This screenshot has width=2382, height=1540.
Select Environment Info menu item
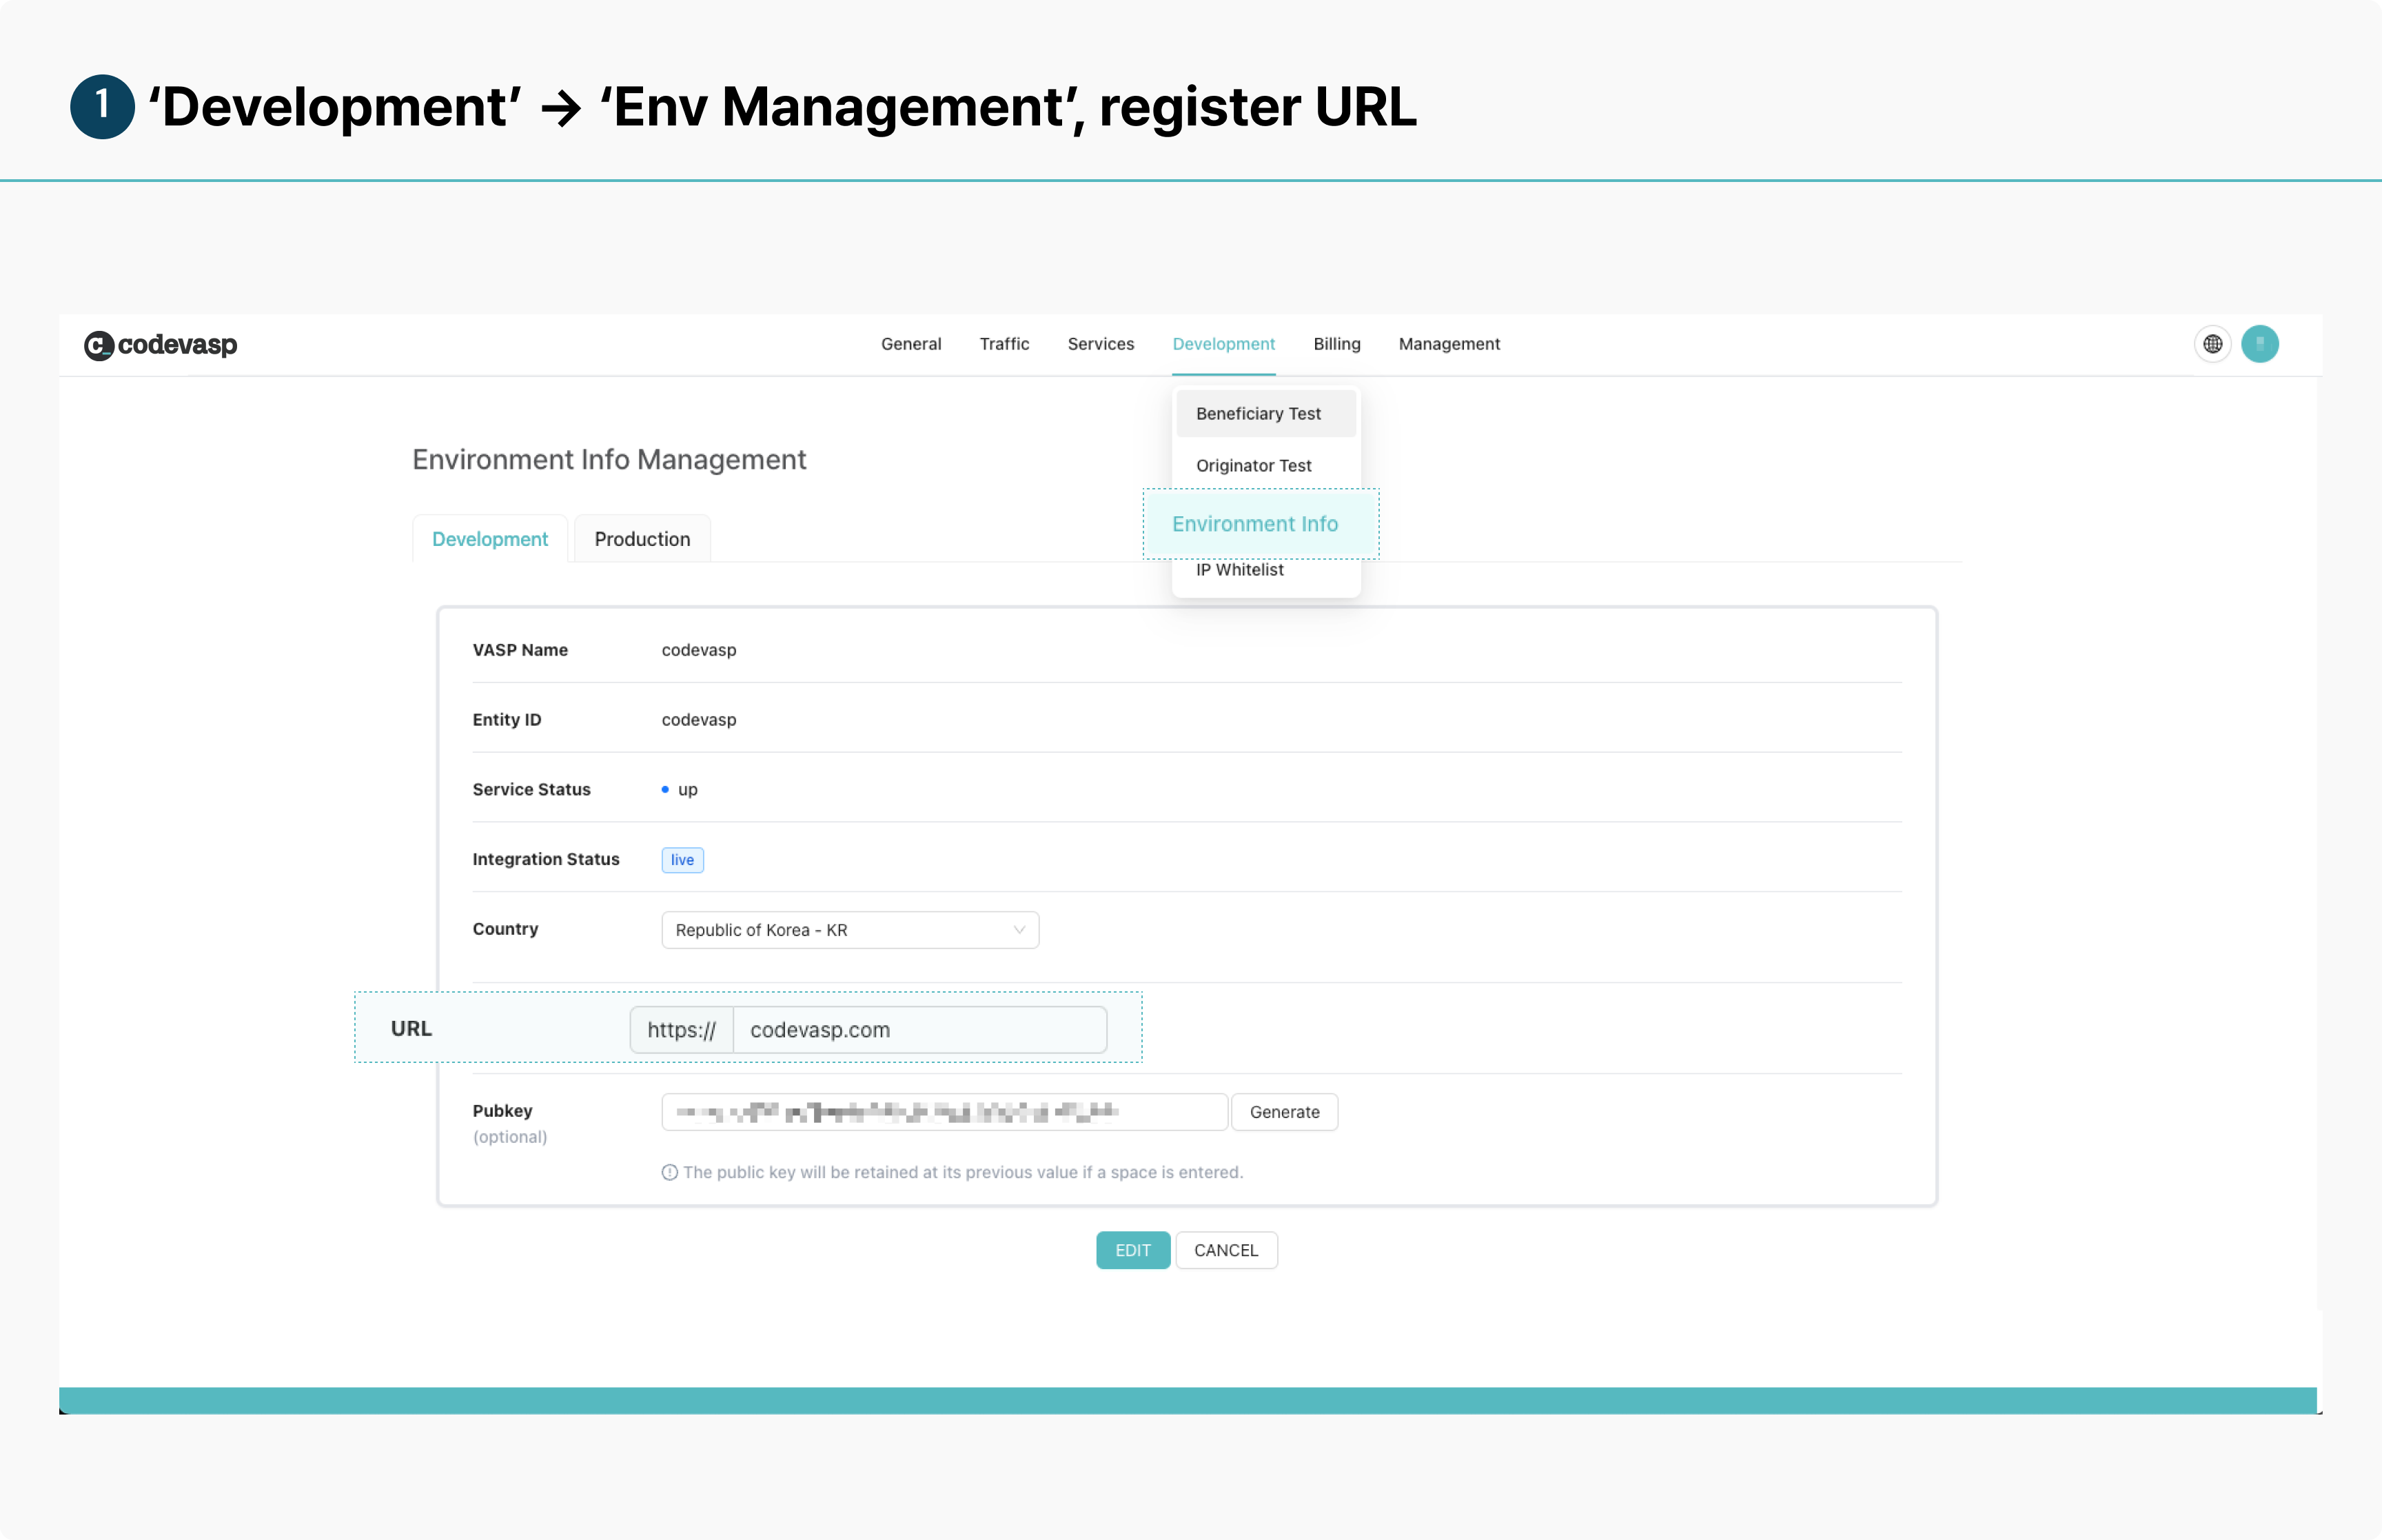[1254, 524]
